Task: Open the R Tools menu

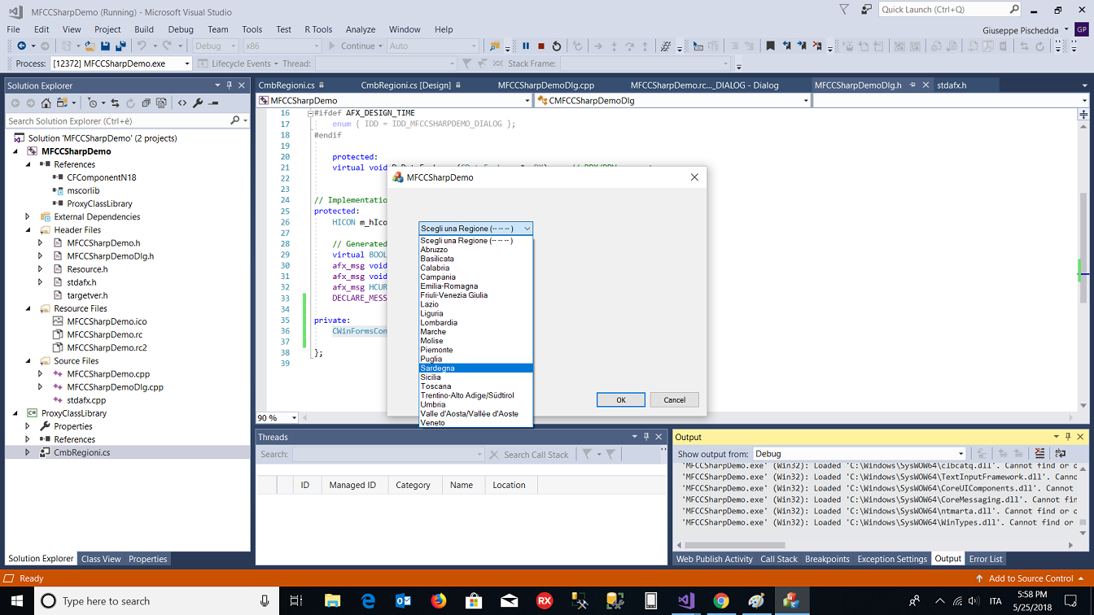Action: 318,29
